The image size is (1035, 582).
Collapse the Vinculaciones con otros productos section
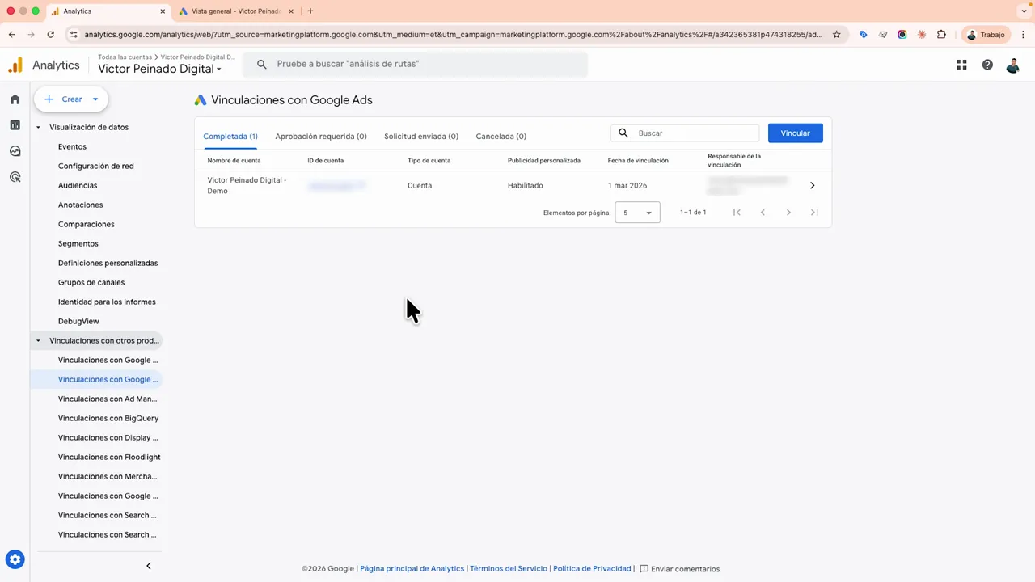(x=38, y=340)
